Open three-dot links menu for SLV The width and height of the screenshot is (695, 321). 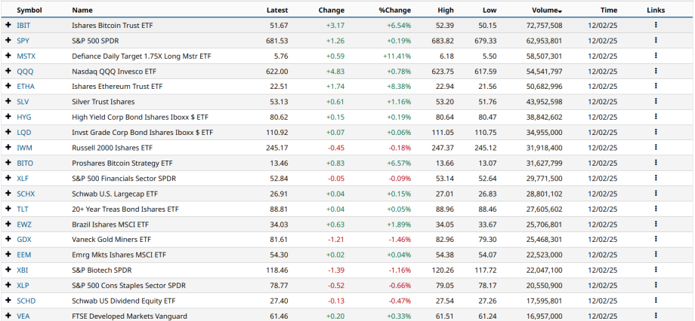point(656,102)
